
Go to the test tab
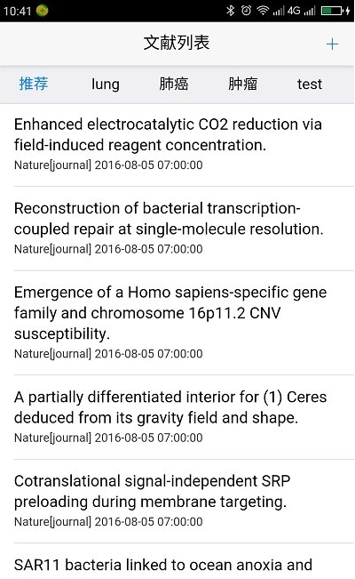pos(310,84)
